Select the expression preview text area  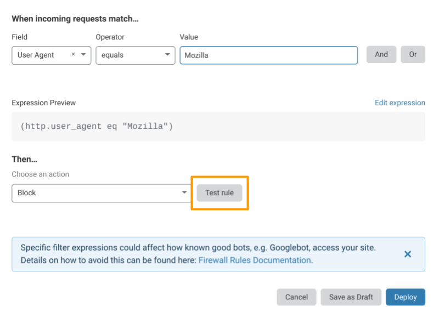click(x=218, y=126)
